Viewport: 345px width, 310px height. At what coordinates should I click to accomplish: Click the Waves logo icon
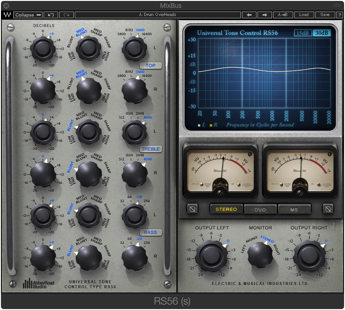click(7, 15)
